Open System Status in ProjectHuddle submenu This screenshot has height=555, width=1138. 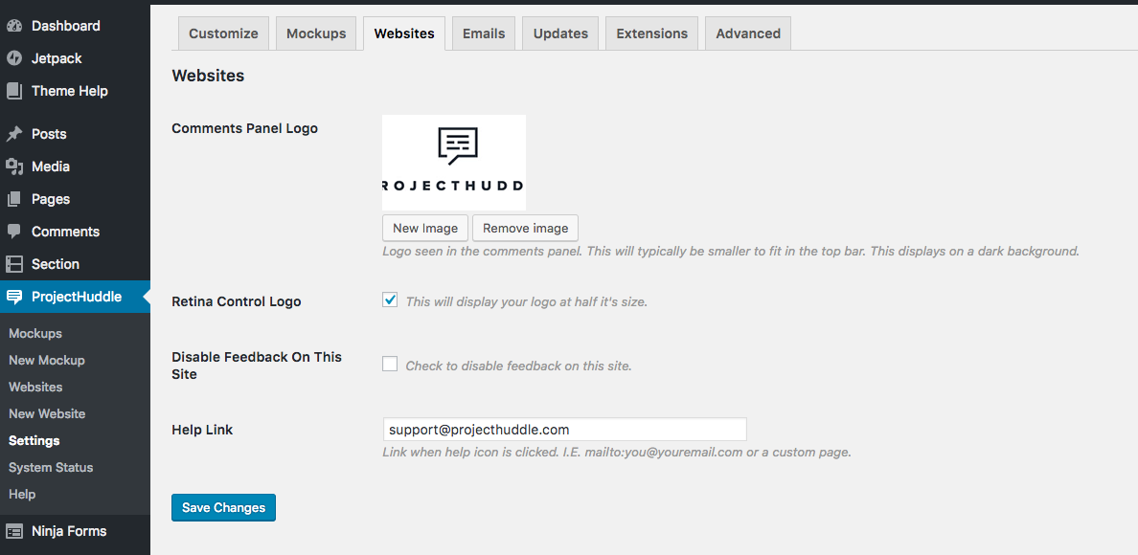click(x=51, y=467)
